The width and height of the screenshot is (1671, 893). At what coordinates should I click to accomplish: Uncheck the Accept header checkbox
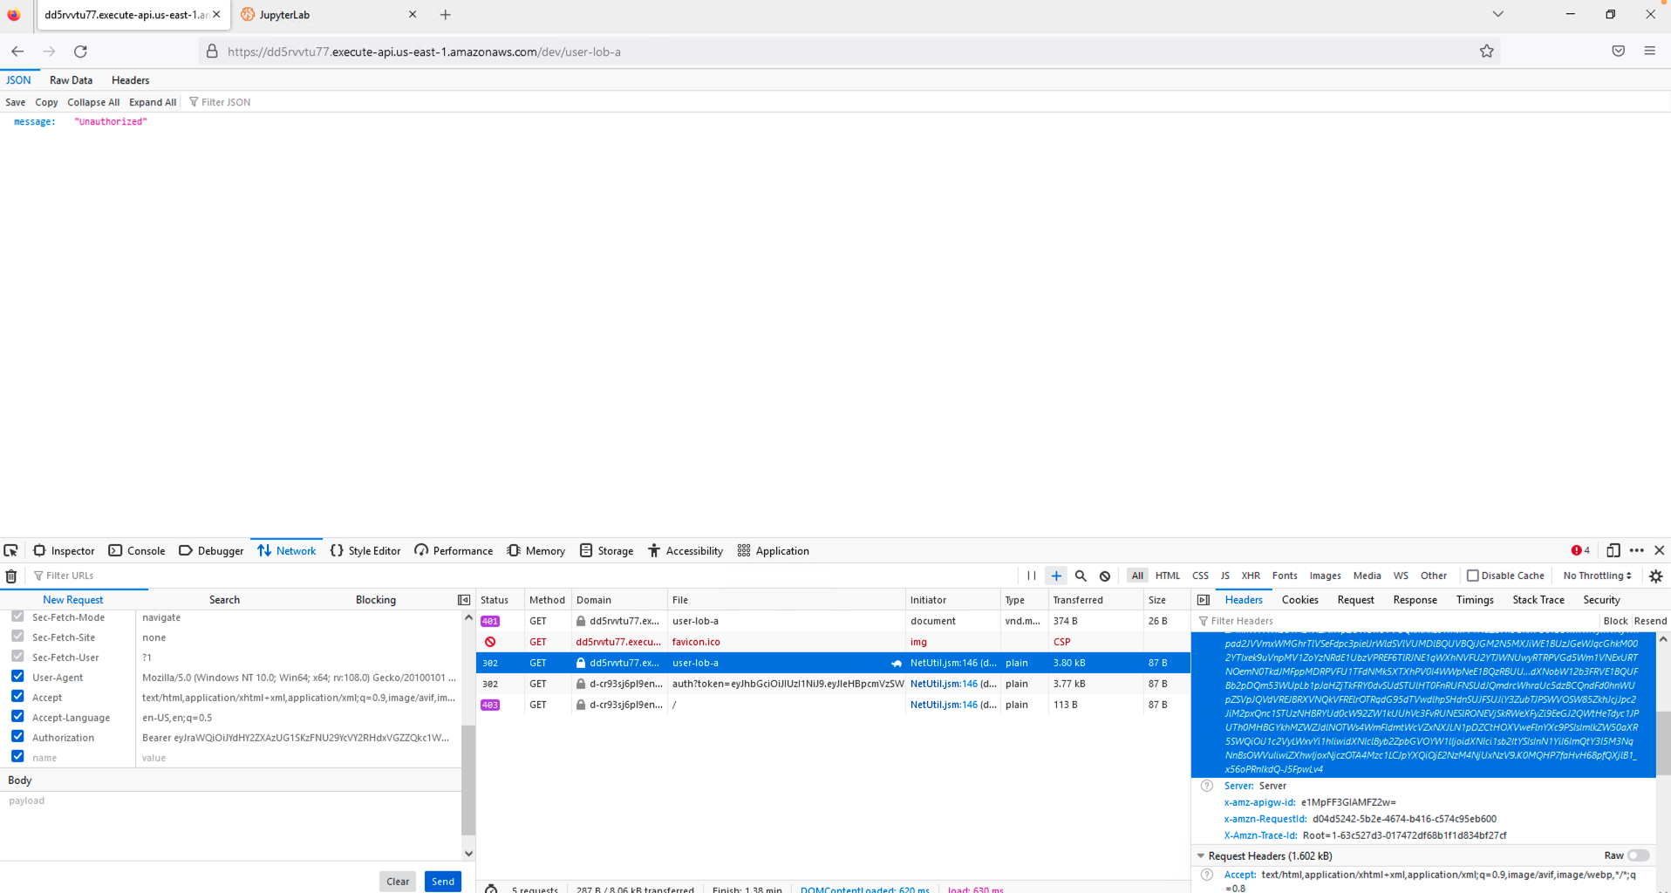click(17, 696)
